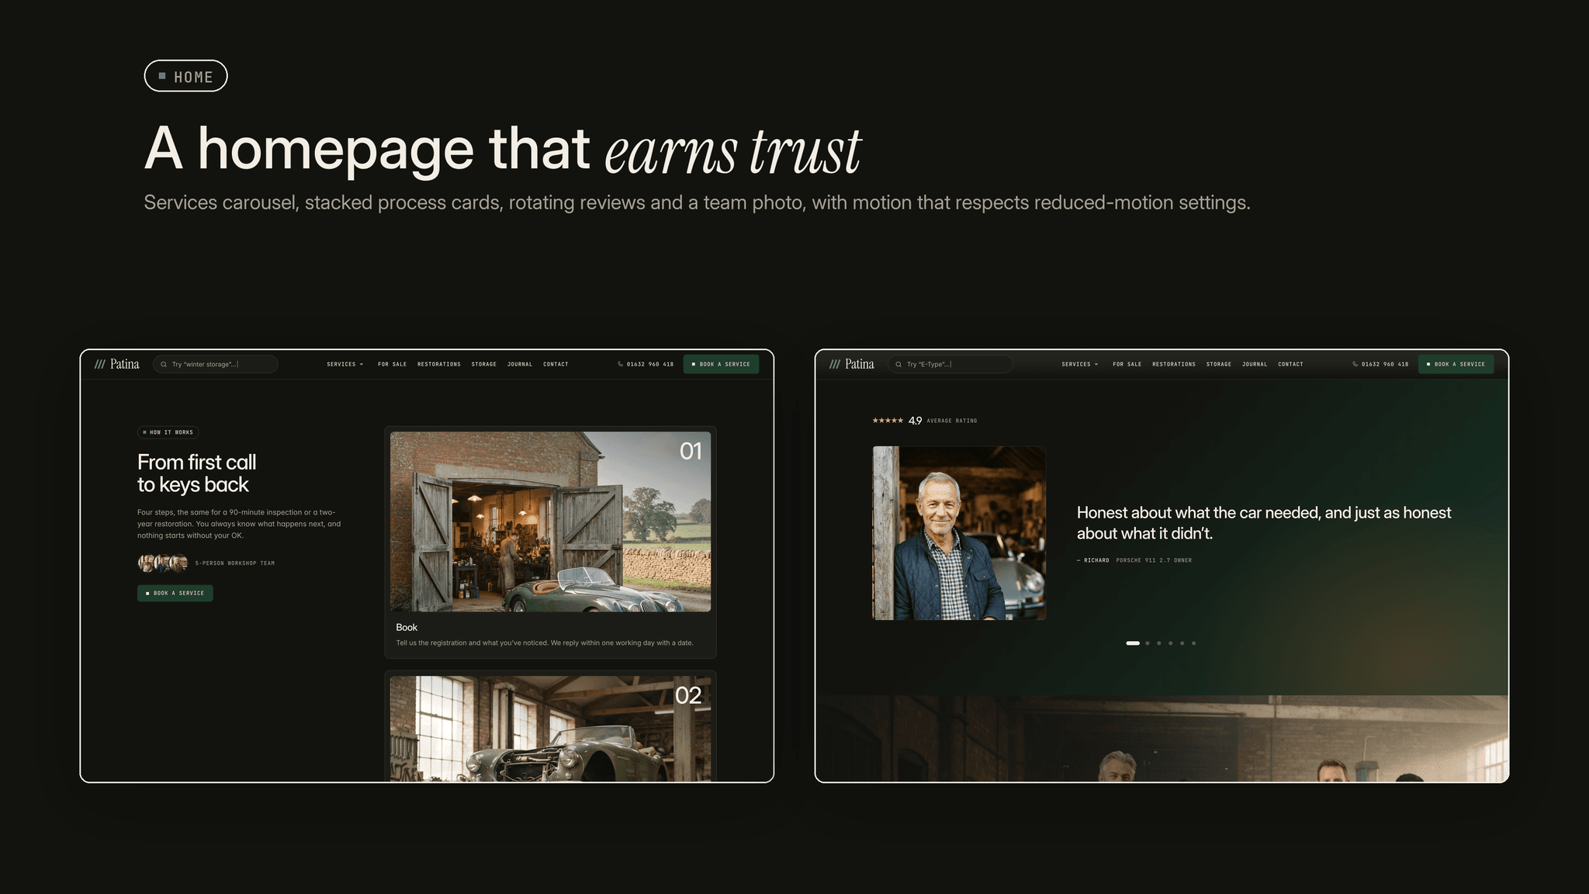Click the Patina logo in right mockup
This screenshot has height=894, width=1589.
pyautogui.click(x=852, y=364)
